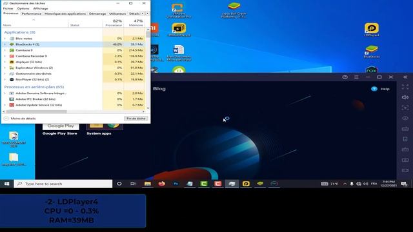
Task: Open File Explorer from the taskbar
Action: pos(148,184)
